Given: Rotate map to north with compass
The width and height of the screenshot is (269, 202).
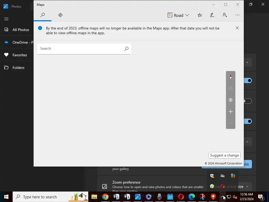Looking at the screenshot, I should (231, 77).
